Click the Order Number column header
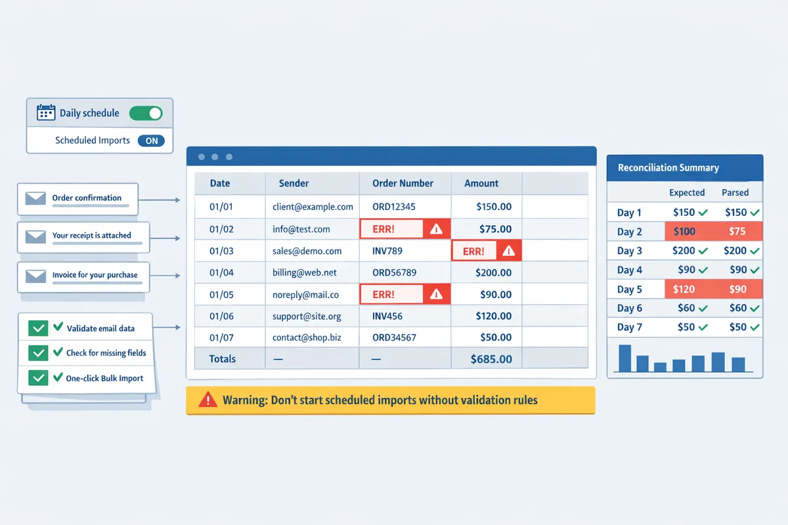Viewport: 788px width, 525px height. pyautogui.click(x=403, y=184)
